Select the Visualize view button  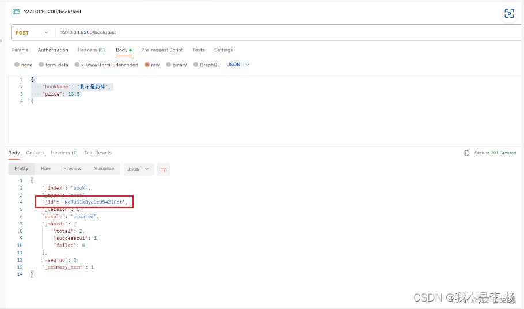pyautogui.click(x=104, y=168)
